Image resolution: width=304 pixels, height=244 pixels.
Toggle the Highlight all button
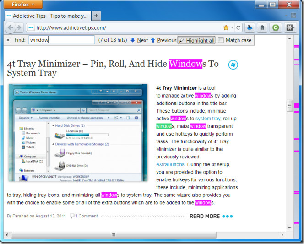[196, 40]
